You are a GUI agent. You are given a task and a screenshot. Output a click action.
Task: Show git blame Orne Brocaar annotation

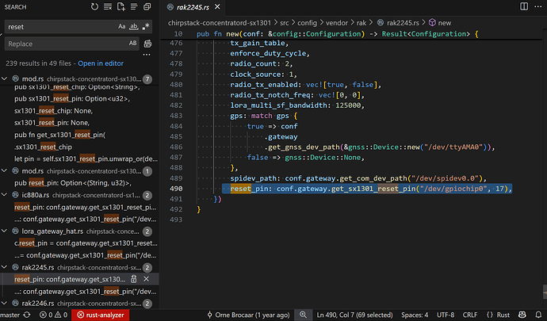click(x=248, y=315)
